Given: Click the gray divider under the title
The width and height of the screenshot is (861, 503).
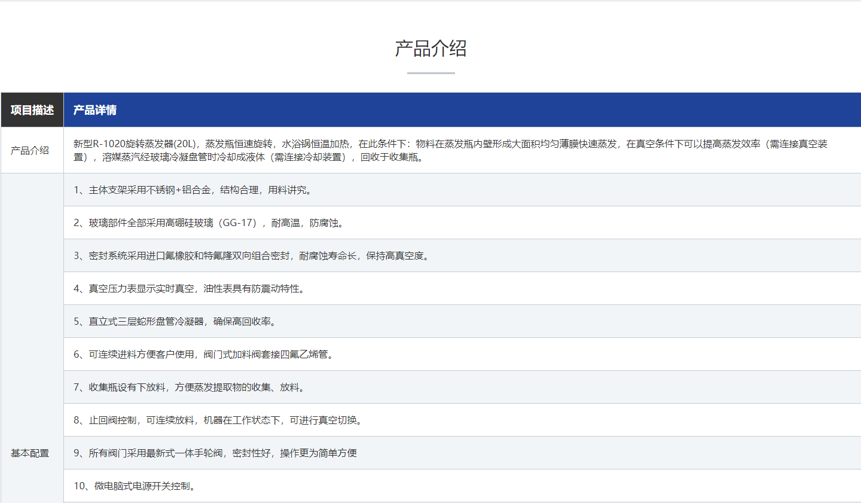Looking at the screenshot, I should click(430, 73).
